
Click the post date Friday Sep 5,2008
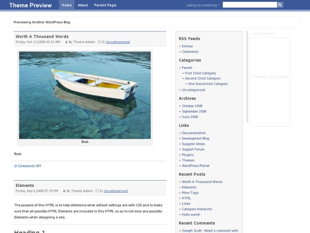pos(37,191)
